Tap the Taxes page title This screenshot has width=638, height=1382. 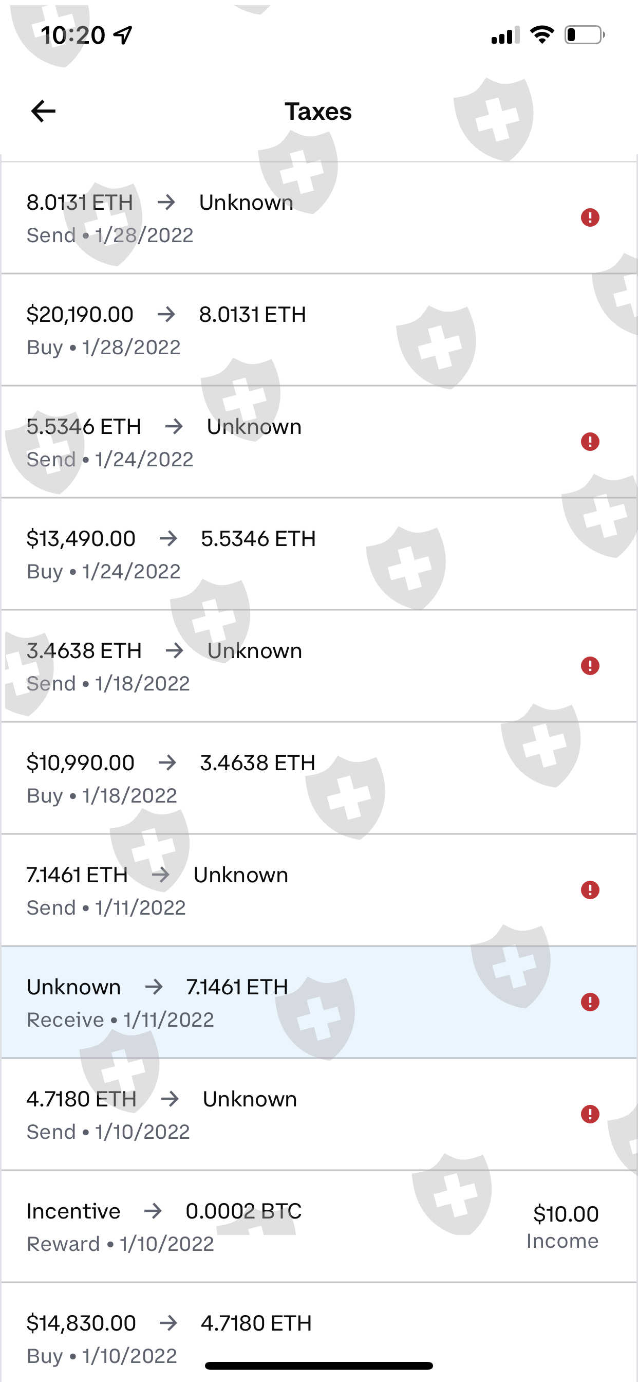[x=318, y=112]
